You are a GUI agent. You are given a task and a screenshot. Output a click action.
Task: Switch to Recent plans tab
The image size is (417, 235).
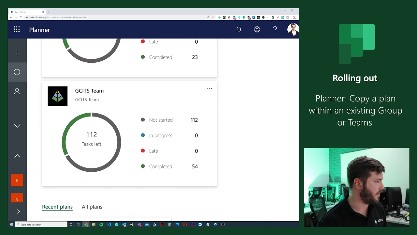click(57, 207)
